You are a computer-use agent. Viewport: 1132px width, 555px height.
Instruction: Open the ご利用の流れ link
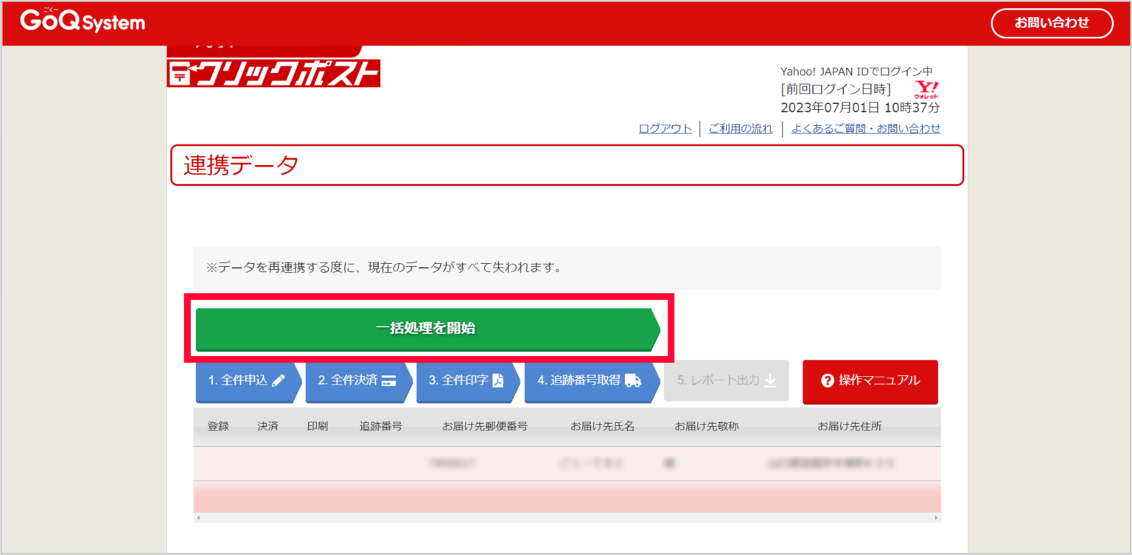coord(741,128)
